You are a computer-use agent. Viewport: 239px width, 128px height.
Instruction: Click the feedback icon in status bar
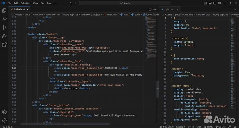point(230,127)
